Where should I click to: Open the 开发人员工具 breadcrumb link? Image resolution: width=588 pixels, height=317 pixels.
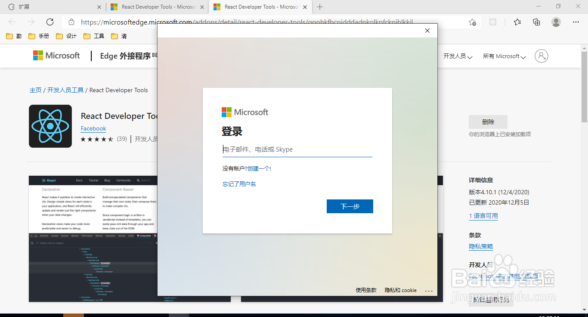[65, 90]
